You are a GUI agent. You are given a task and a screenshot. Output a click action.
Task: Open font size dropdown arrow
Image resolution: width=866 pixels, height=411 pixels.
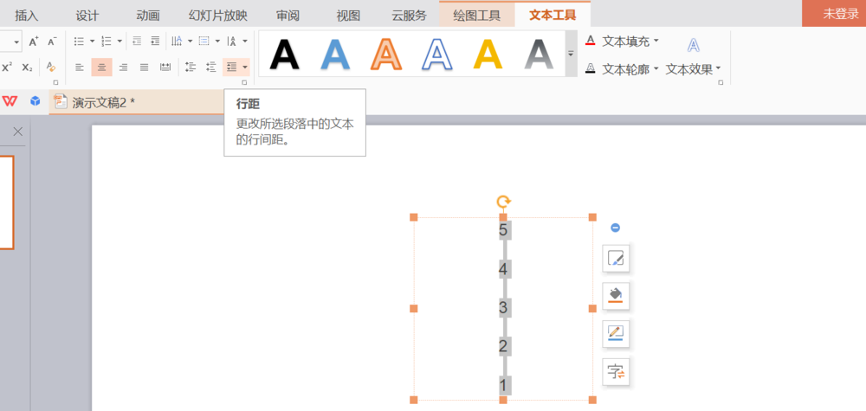[x=16, y=42]
